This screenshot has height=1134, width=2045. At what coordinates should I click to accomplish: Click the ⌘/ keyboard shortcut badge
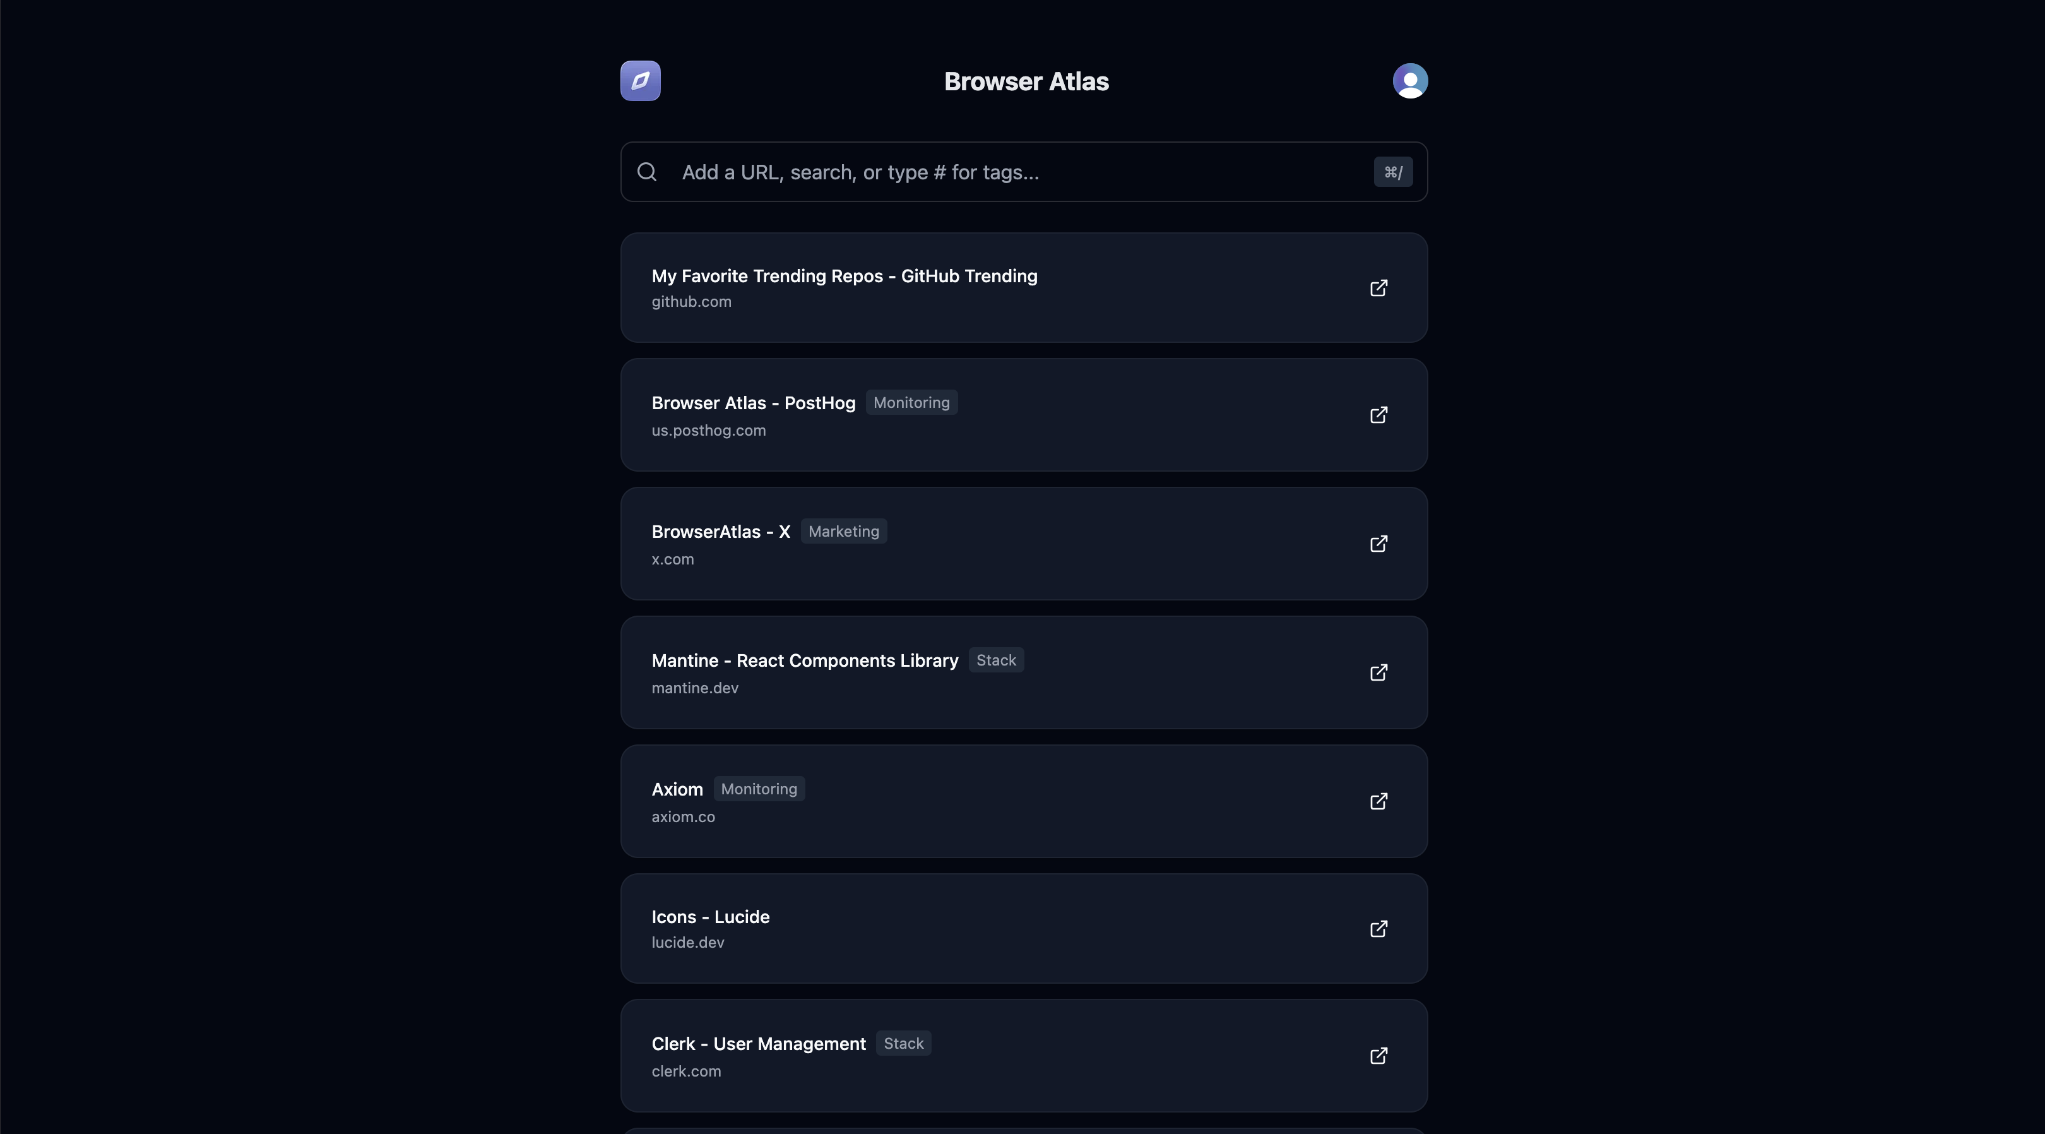click(x=1393, y=172)
